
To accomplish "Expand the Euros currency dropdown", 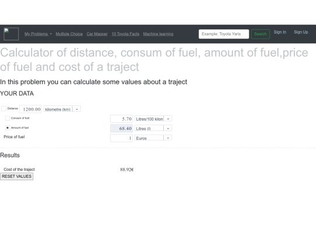I will click(x=153, y=138).
